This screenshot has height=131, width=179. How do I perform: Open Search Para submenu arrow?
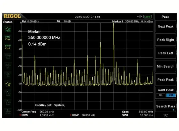174,110
